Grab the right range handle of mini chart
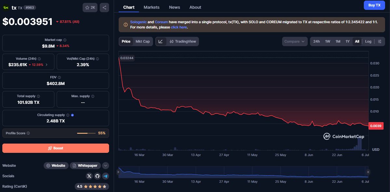Screen dimensions: 390x192 point(368,172)
